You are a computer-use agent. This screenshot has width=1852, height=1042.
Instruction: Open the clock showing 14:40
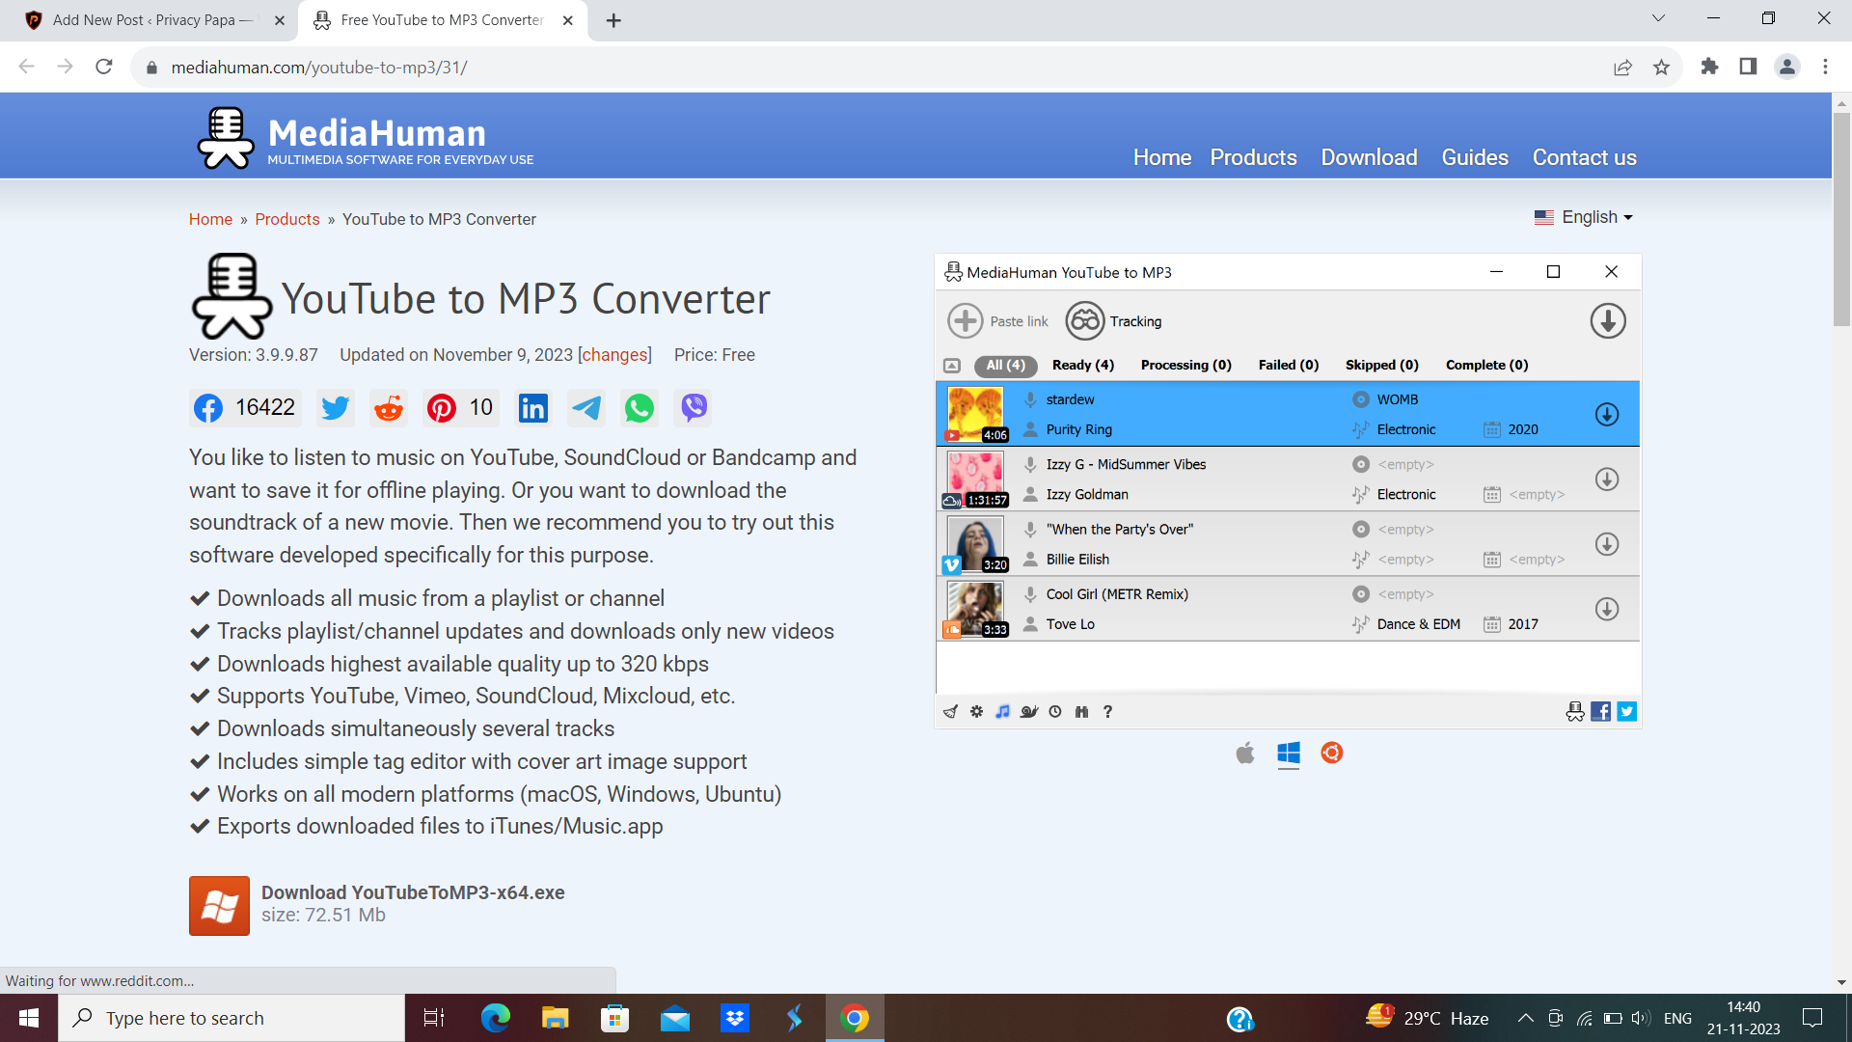coord(1743,1018)
